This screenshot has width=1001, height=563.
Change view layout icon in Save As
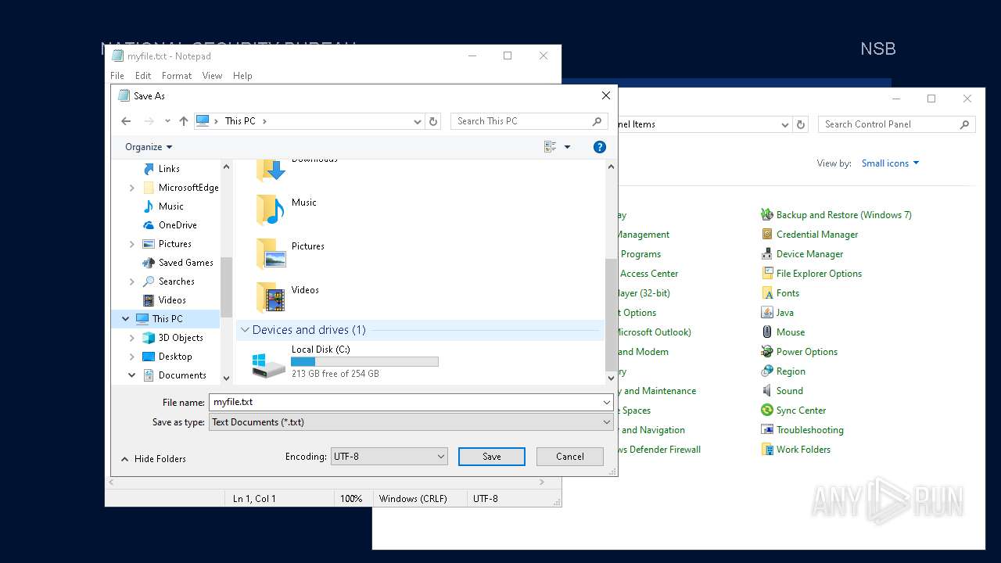tap(550, 147)
